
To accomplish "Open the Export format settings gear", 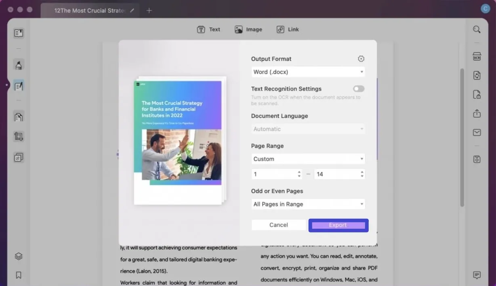I will (361, 58).
